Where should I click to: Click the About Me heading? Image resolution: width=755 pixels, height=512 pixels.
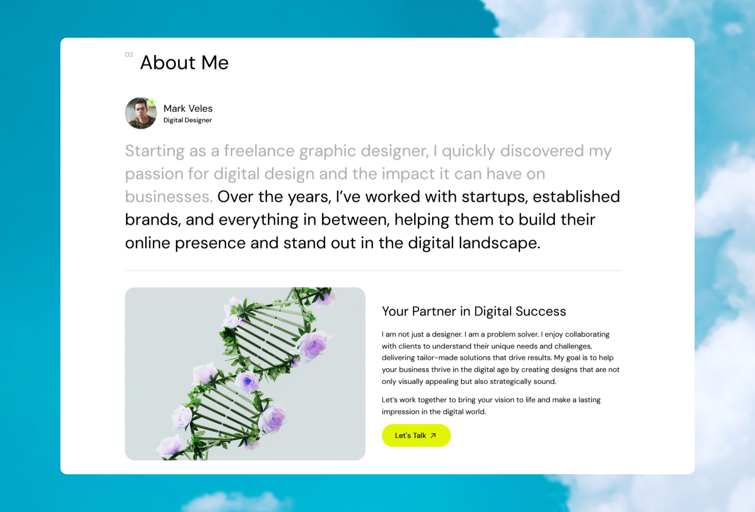[184, 62]
